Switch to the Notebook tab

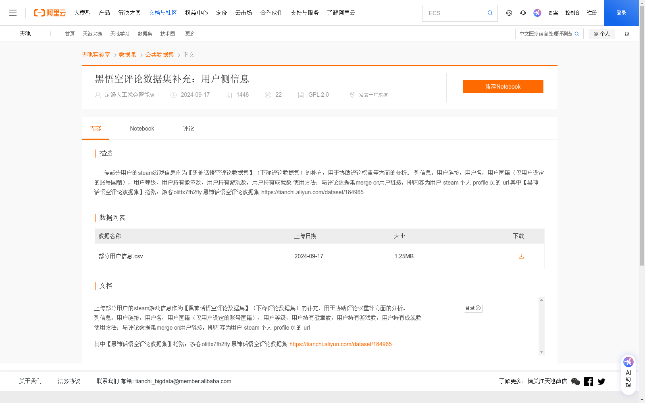pos(142,129)
